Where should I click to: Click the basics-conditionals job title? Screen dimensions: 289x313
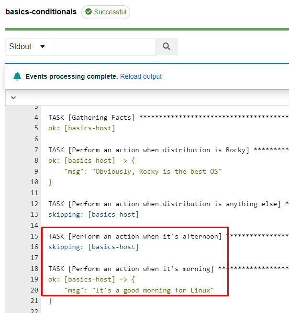coord(41,11)
